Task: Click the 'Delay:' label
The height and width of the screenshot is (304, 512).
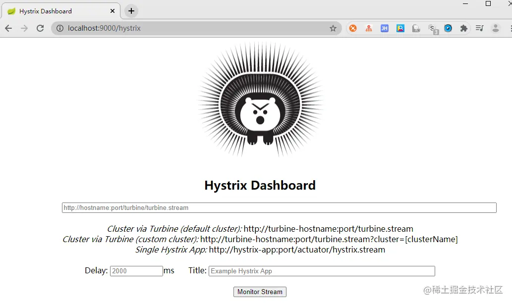Action: click(x=96, y=270)
